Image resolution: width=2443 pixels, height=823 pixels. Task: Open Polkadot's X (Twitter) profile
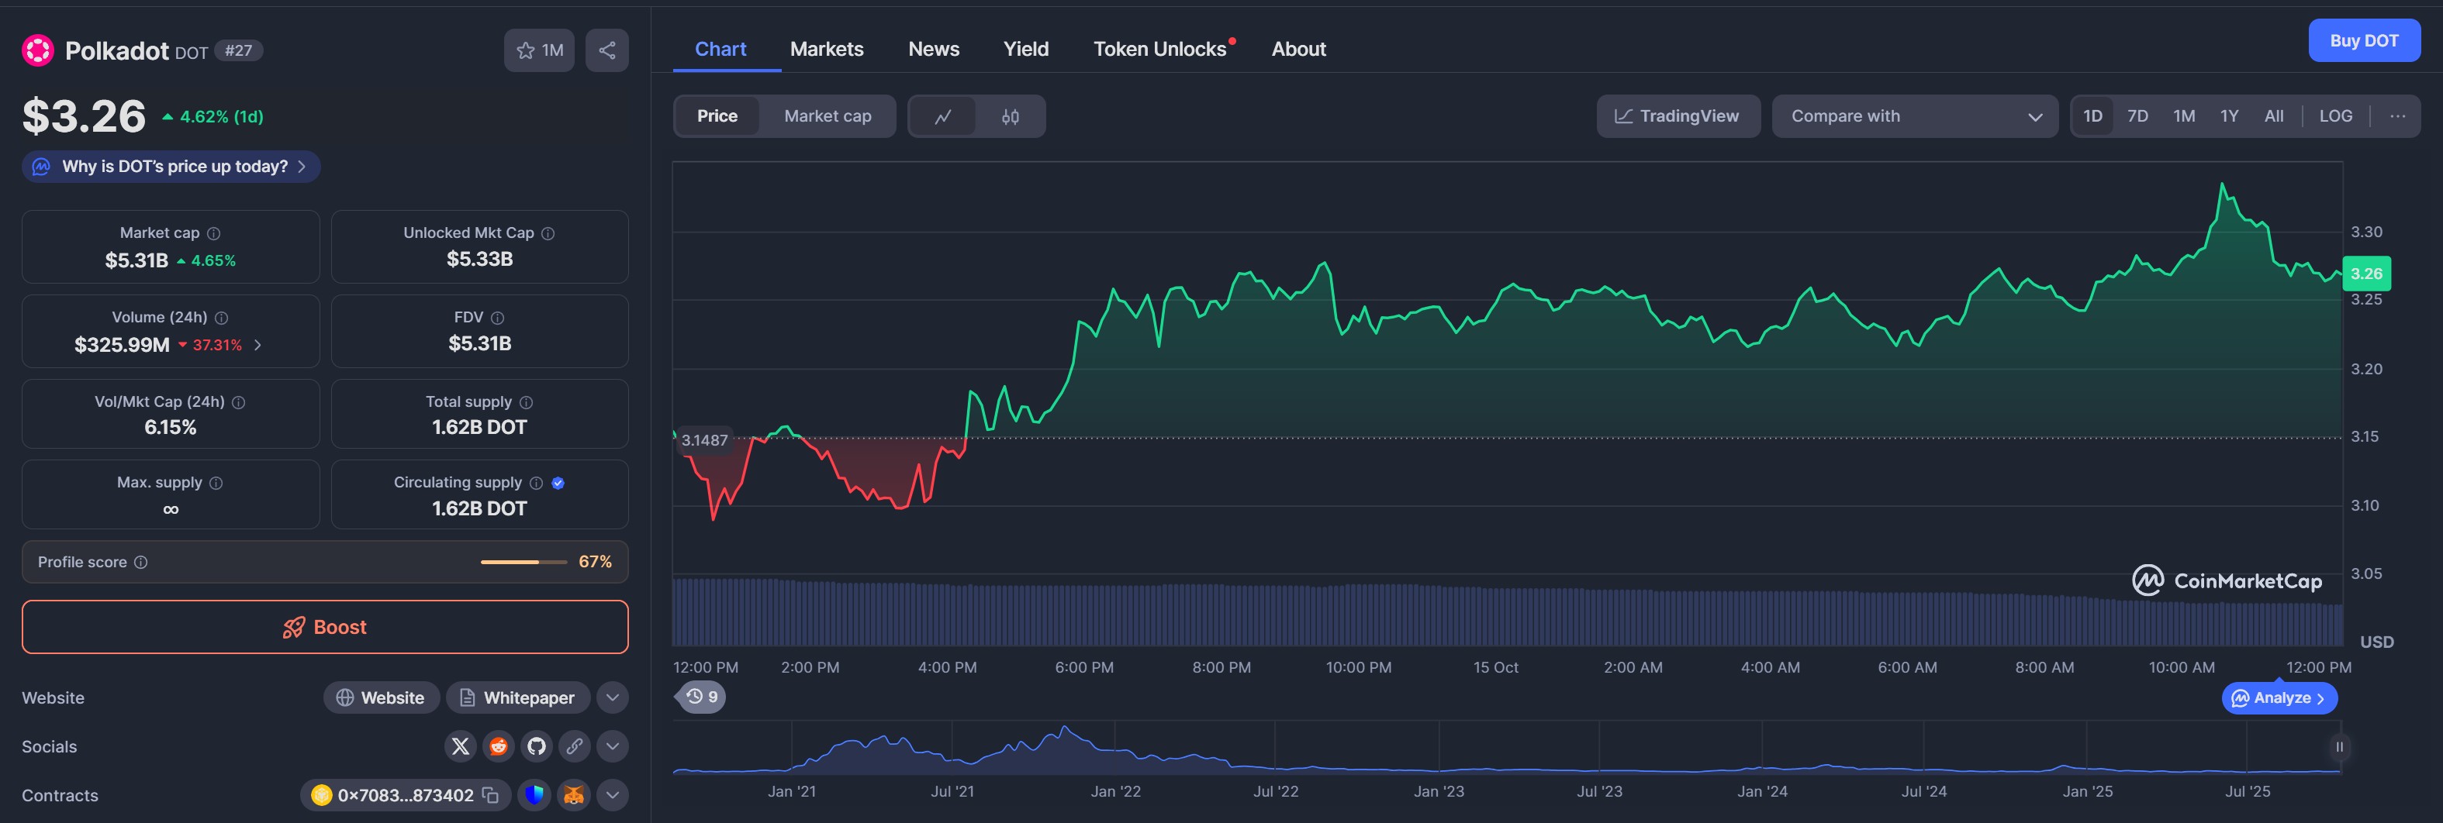[x=460, y=746]
